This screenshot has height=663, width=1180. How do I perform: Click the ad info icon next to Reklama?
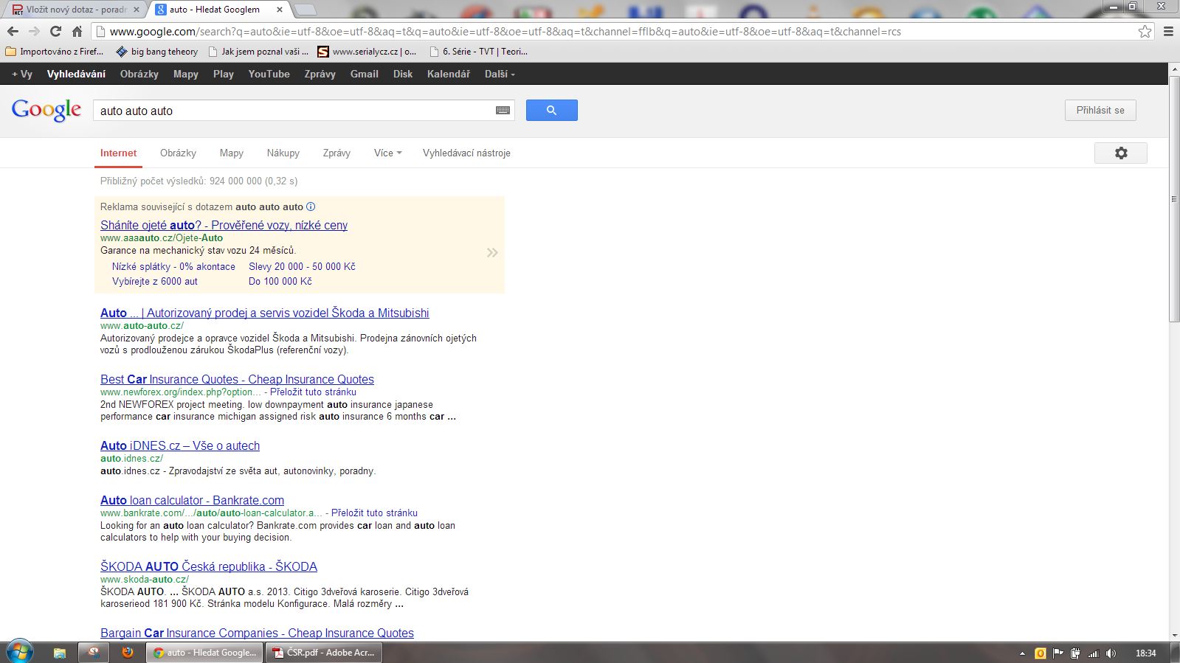click(x=311, y=207)
